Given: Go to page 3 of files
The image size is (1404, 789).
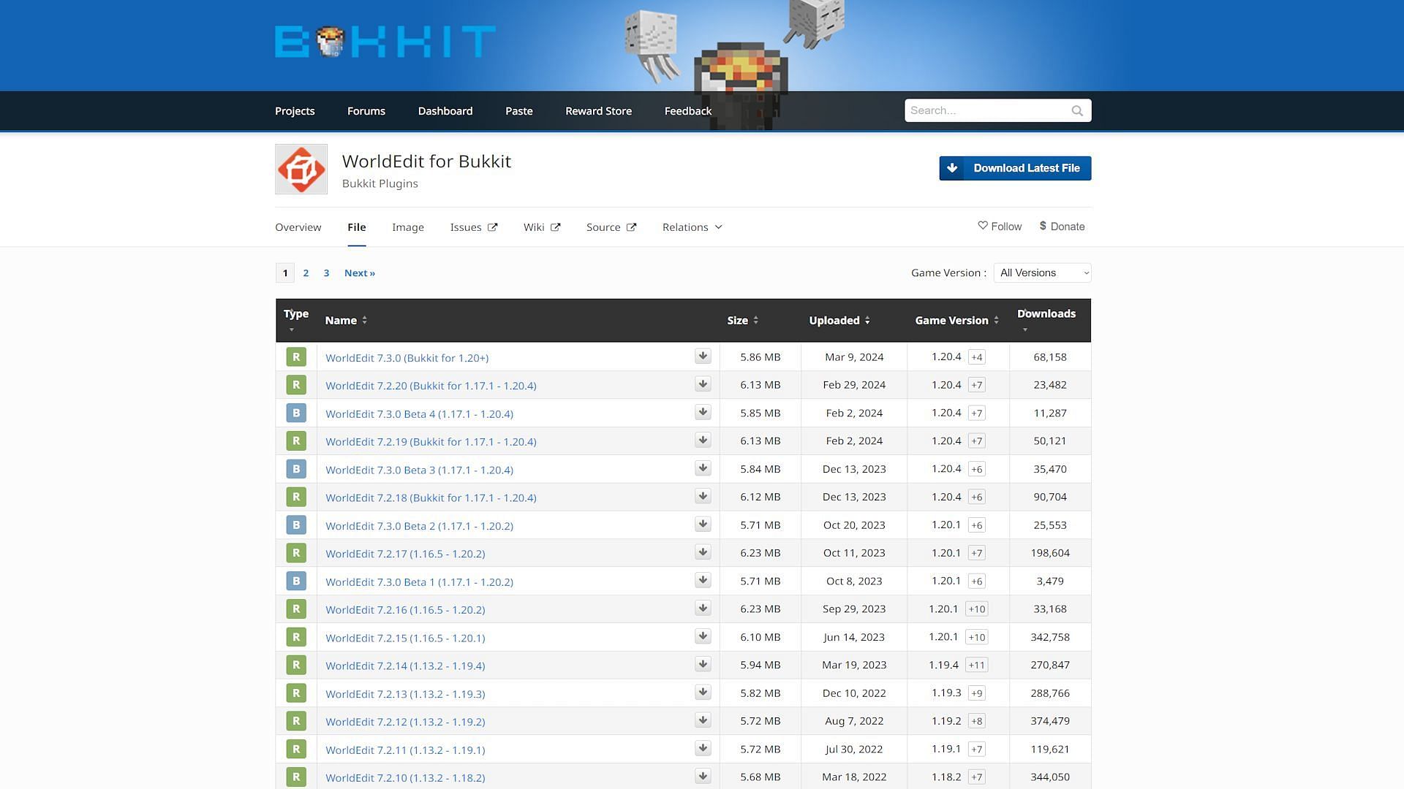Looking at the screenshot, I should [x=326, y=273].
